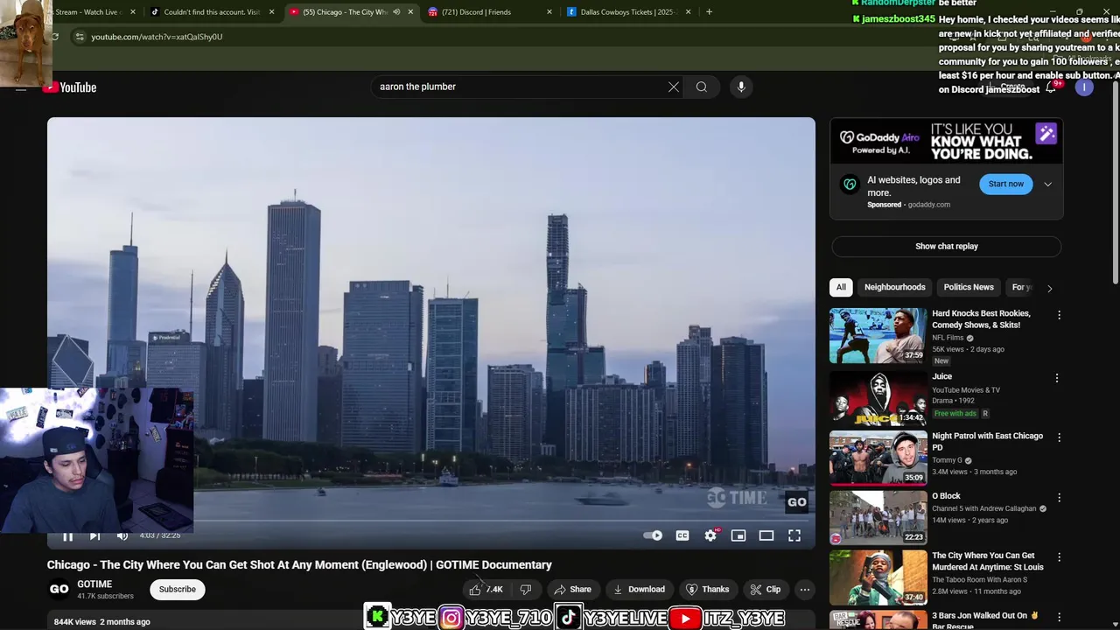Open O Block video thumbnail
The height and width of the screenshot is (630, 1120).
point(878,518)
